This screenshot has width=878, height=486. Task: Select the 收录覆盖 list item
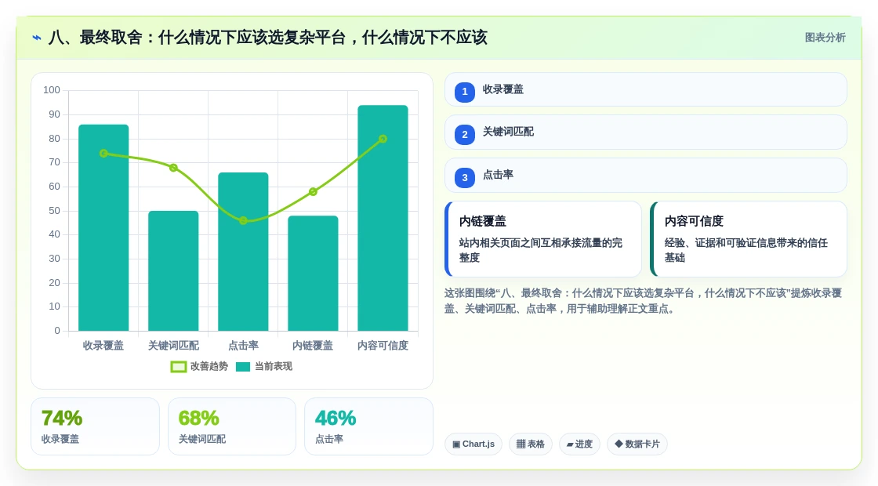point(646,89)
